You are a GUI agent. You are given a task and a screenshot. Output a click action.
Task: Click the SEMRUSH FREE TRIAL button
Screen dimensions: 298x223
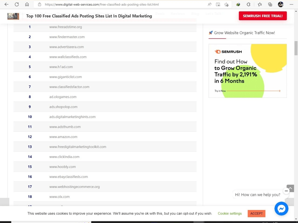point(263,16)
